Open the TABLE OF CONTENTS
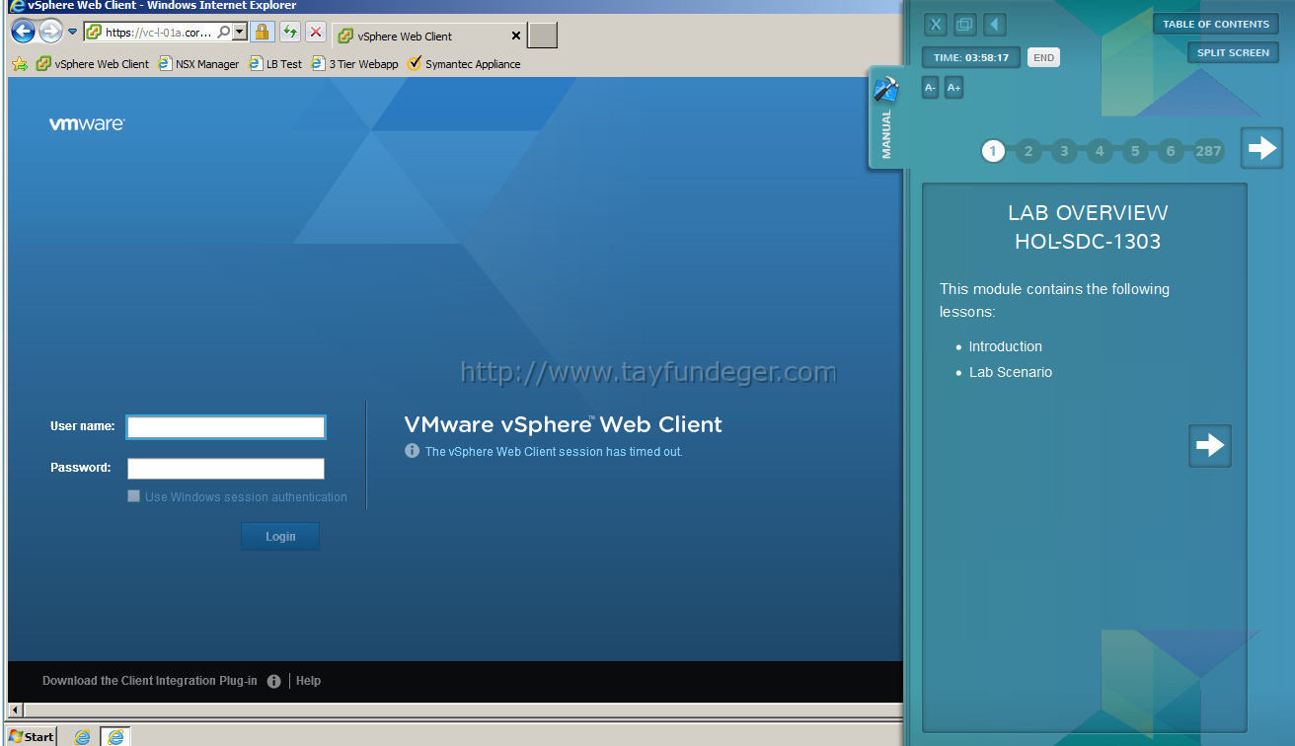 coord(1215,24)
